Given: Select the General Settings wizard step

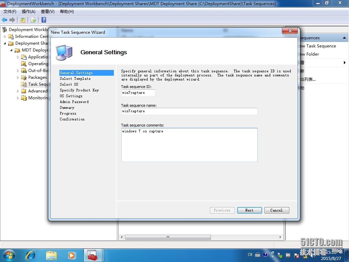Looking at the screenshot, I should click(86, 73).
